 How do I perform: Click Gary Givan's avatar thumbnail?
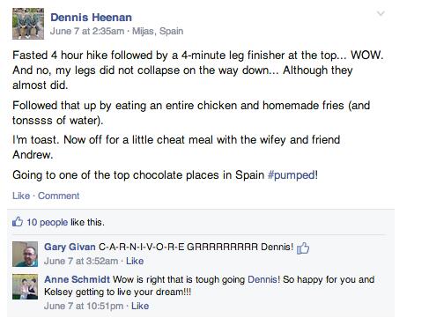pyautogui.click(x=25, y=254)
